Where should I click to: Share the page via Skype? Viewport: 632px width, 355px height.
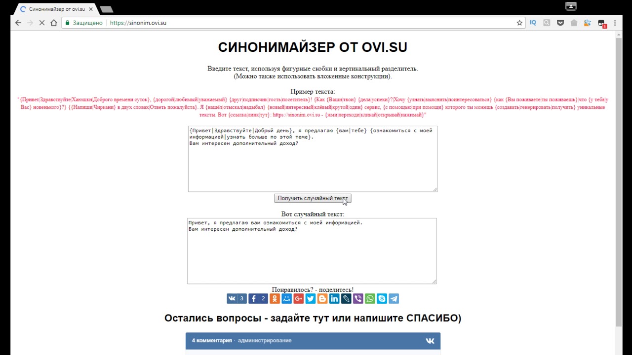pos(382,298)
